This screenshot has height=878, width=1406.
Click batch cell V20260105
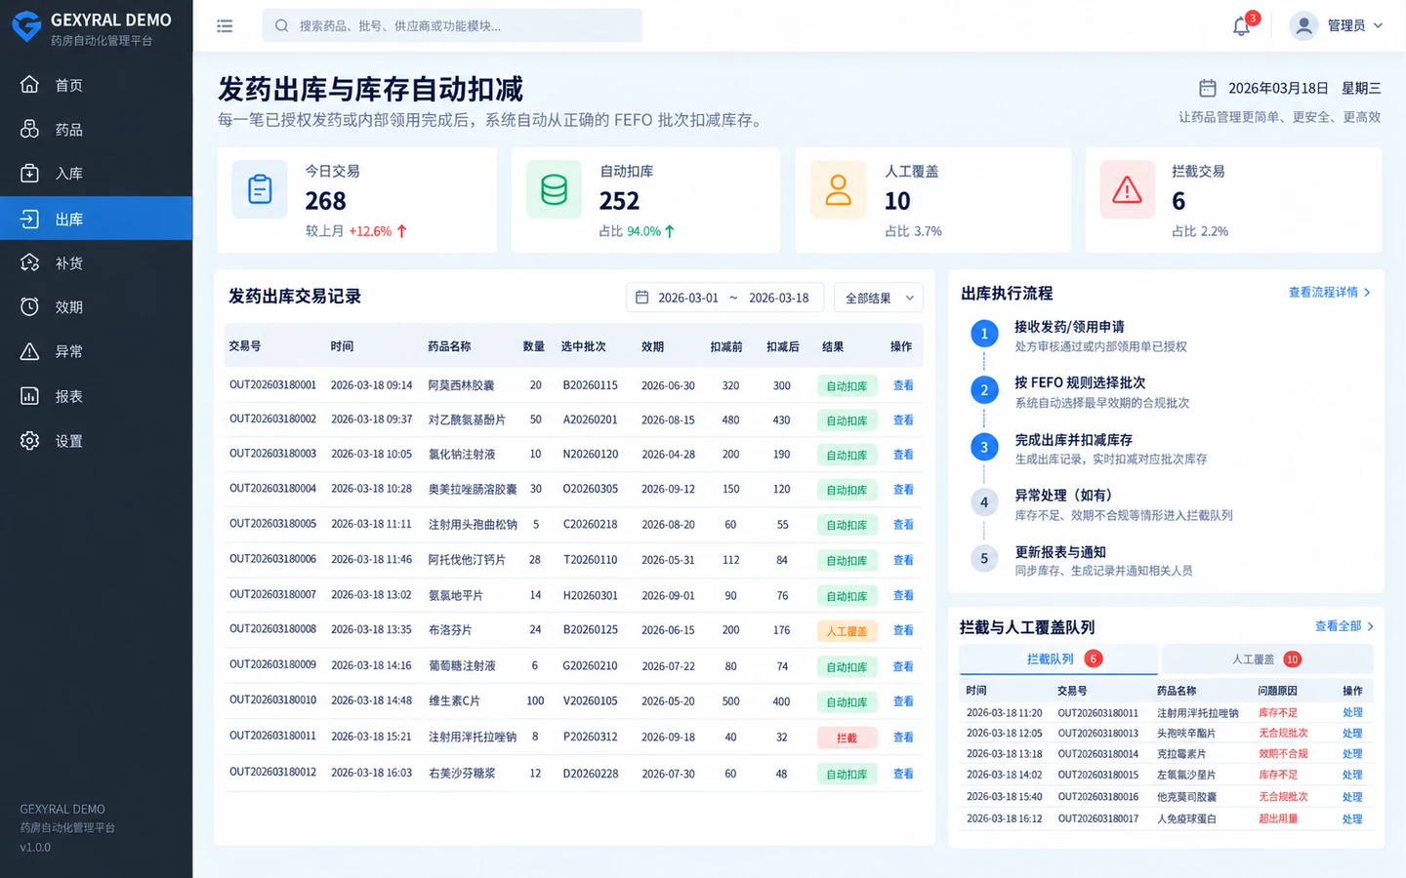click(590, 701)
